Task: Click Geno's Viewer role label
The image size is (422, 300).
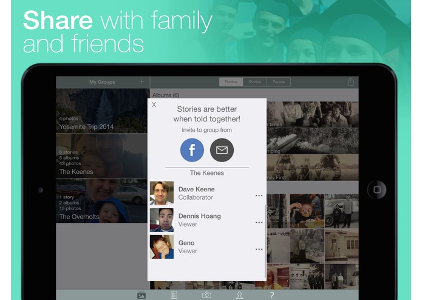Action: tap(188, 251)
